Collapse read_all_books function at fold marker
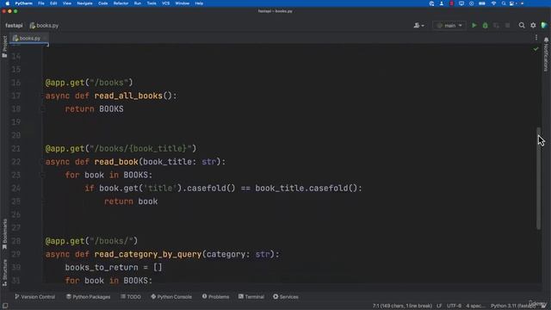Image resolution: width=551 pixels, height=310 pixels. coord(43,109)
